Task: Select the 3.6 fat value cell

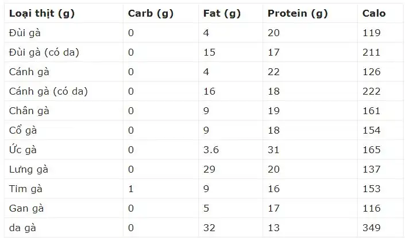Action: 211,150
